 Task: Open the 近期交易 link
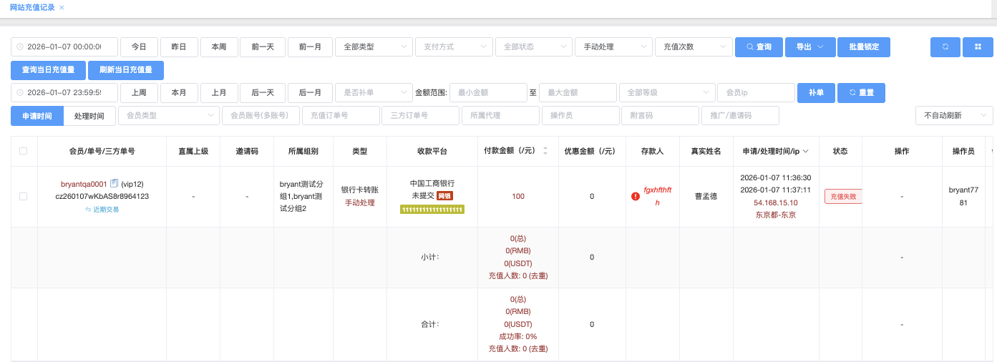[102, 210]
